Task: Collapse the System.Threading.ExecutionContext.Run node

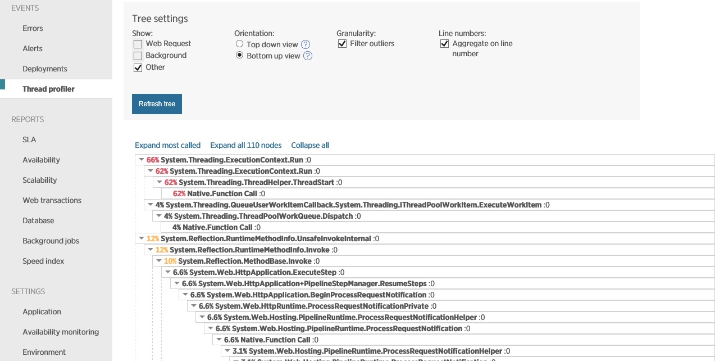Action: (x=142, y=160)
